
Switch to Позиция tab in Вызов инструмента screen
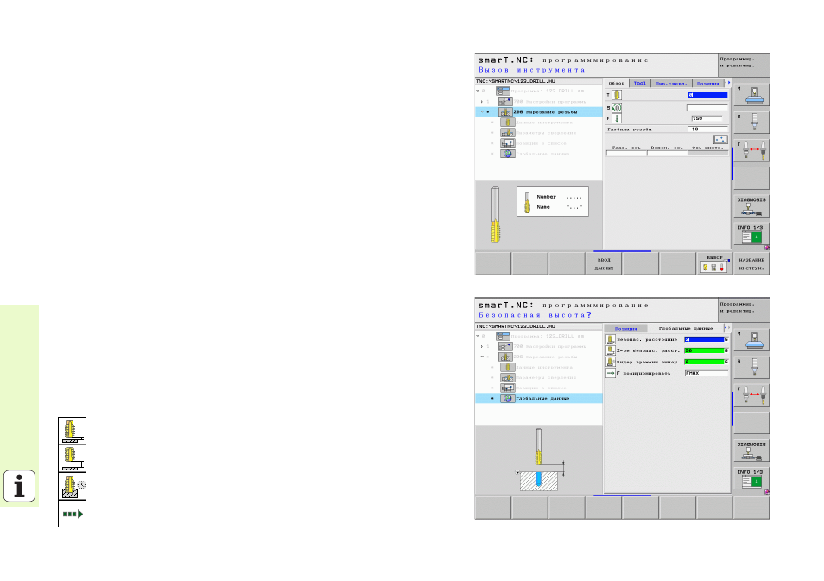tap(708, 84)
